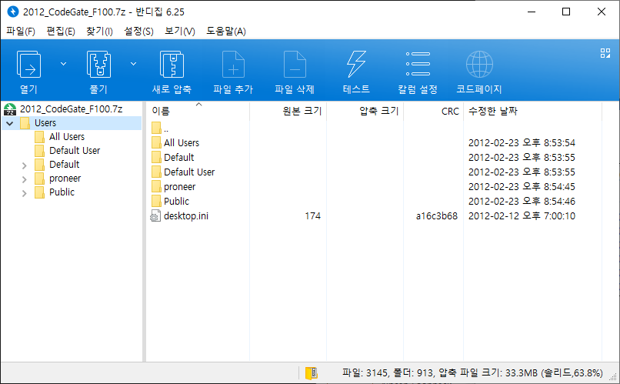620x384 pixels.
Task: Sort by the CRC column header
Action: tap(433, 111)
